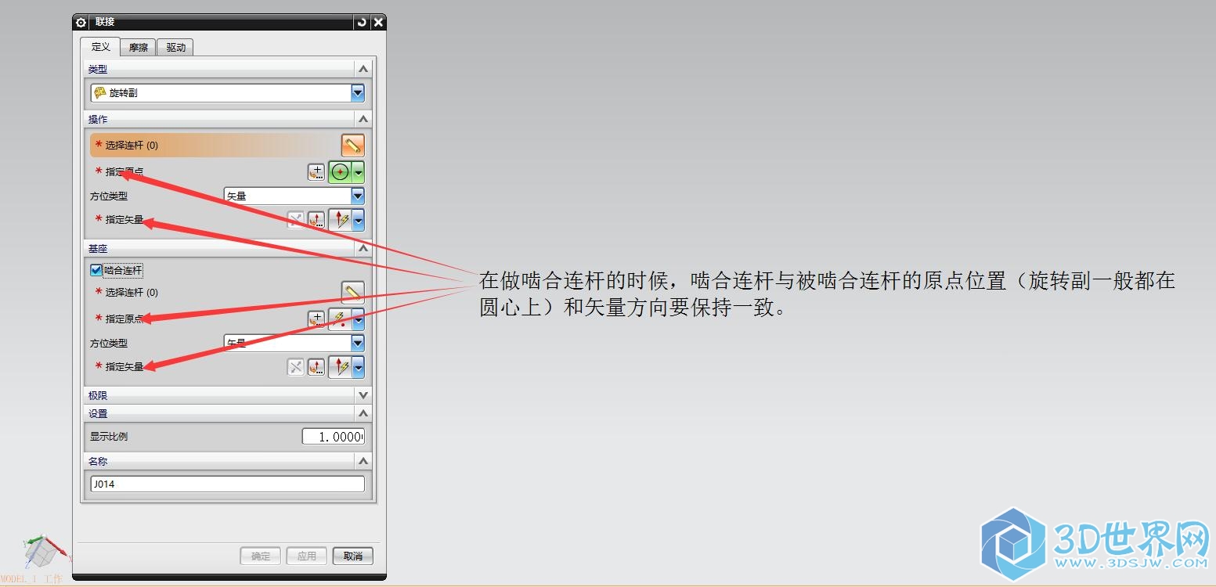1216x587 pixels.
Task: Click the name field containing J014
Action: click(228, 484)
